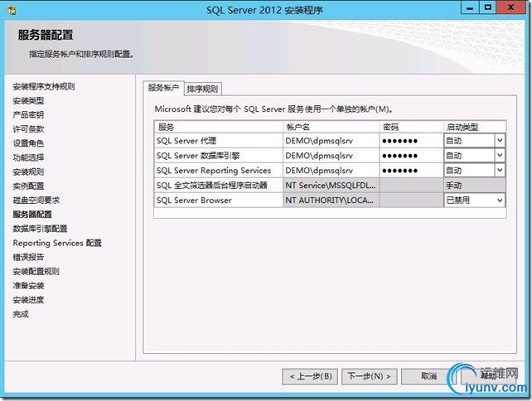Click the 服务 column header
532x401 pixels.
[x=218, y=127]
